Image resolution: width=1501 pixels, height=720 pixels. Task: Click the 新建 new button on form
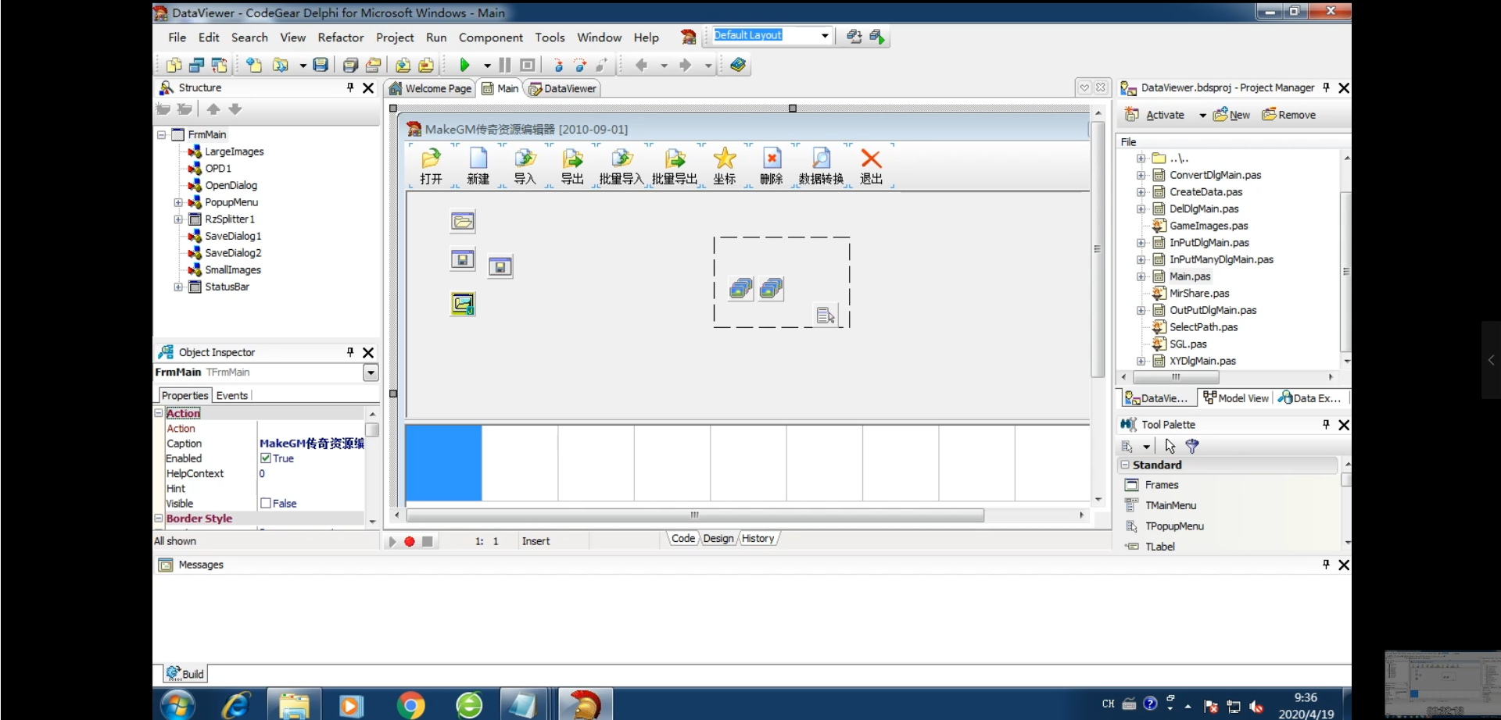(x=478, y=166)
